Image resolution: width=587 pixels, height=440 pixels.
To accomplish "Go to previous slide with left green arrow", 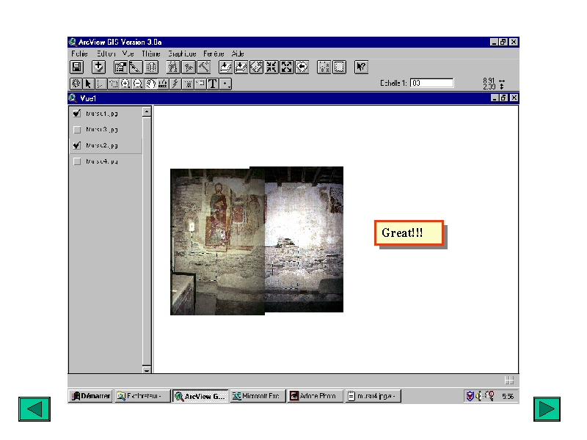I will point(34,409).
